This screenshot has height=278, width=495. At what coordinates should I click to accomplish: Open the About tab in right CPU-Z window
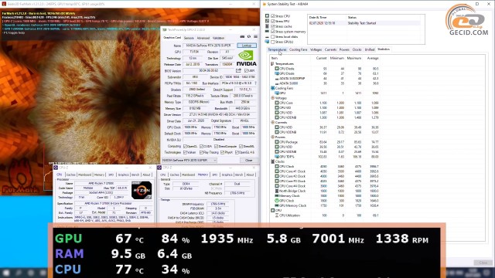pos(250,175)
